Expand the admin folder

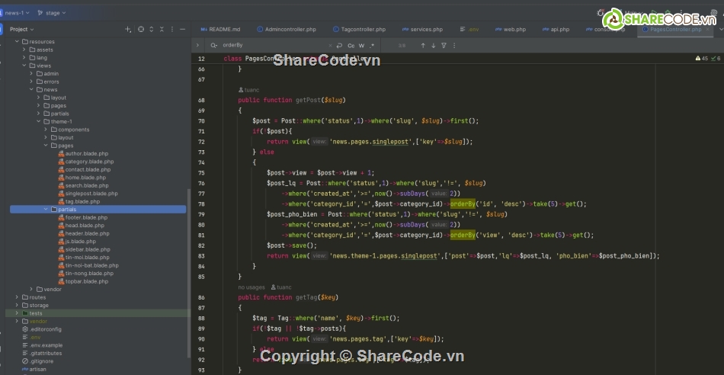31,73
